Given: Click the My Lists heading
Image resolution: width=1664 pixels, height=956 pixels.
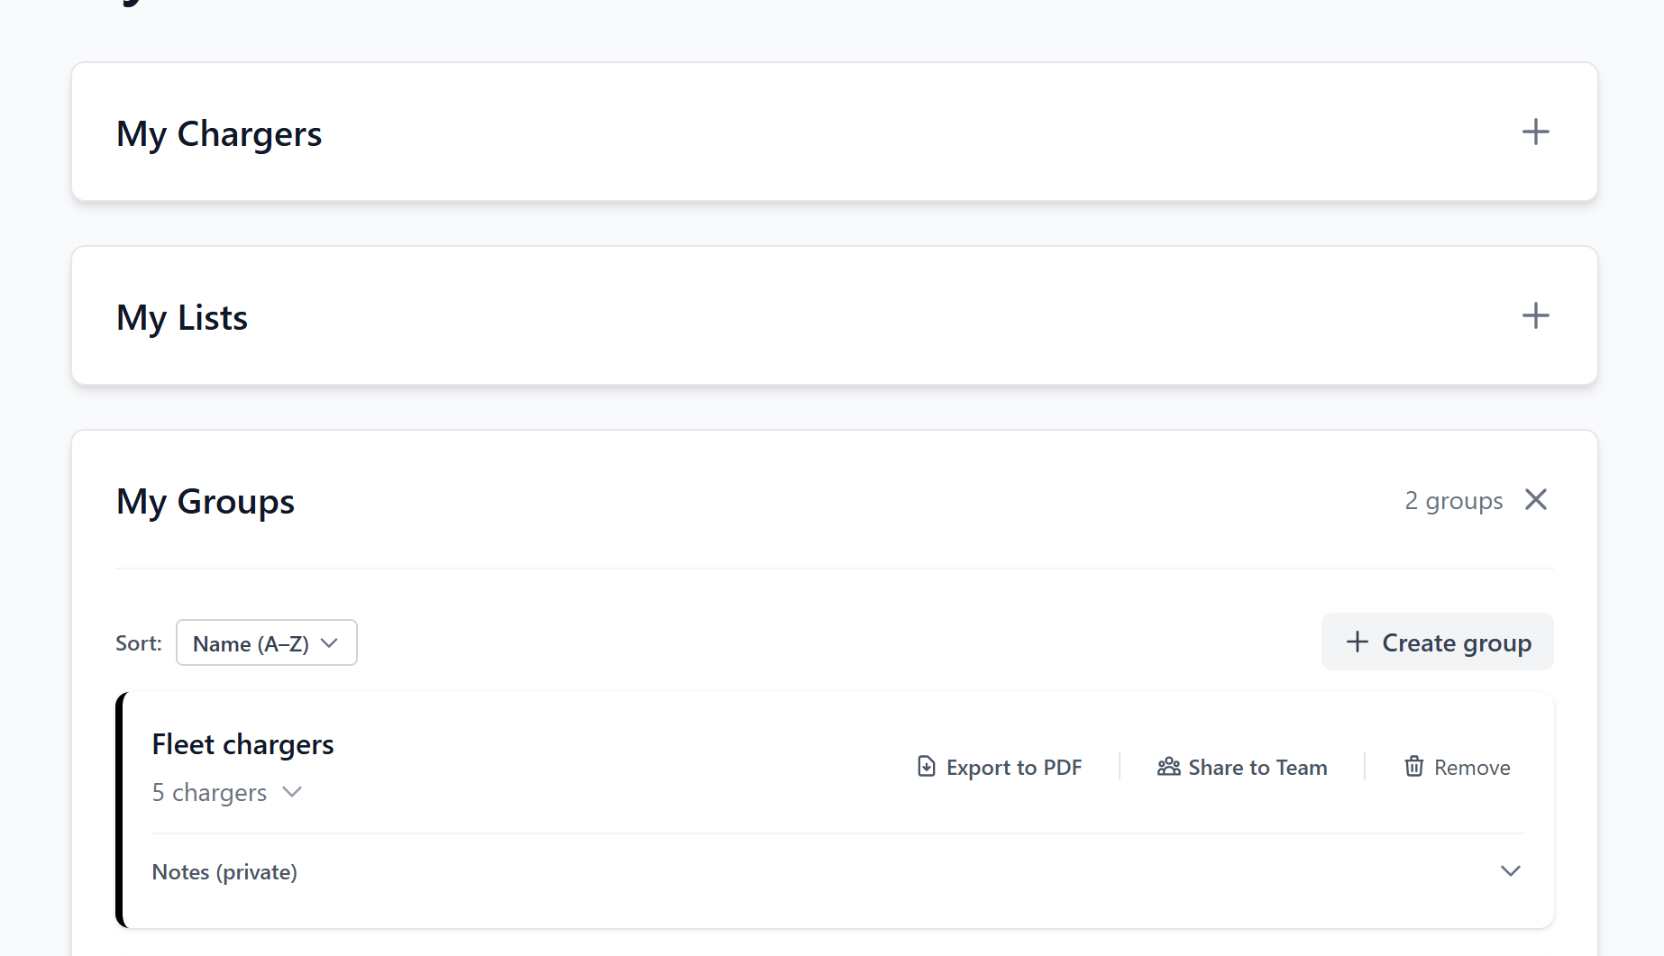Looking at the screenshot, I should [182, 318].
